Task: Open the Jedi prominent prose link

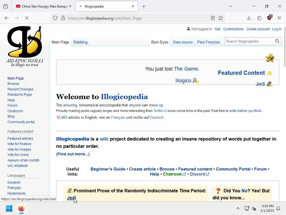Action: [x=71, y=198]
